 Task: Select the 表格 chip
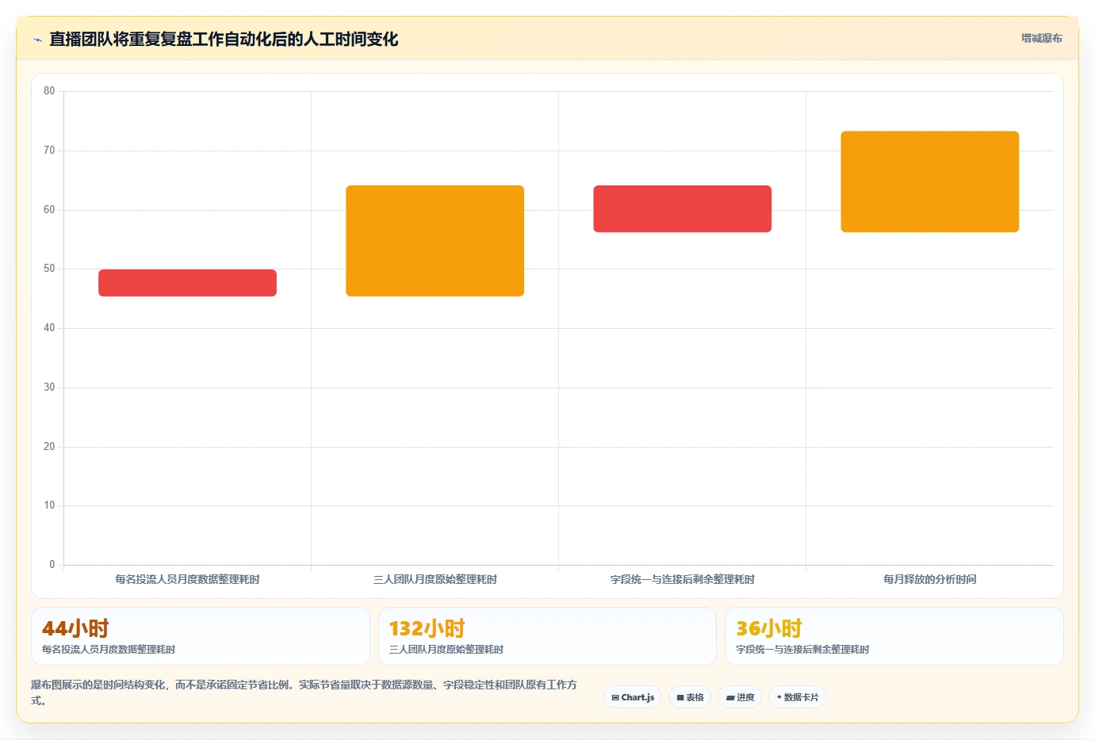[690, 697]
